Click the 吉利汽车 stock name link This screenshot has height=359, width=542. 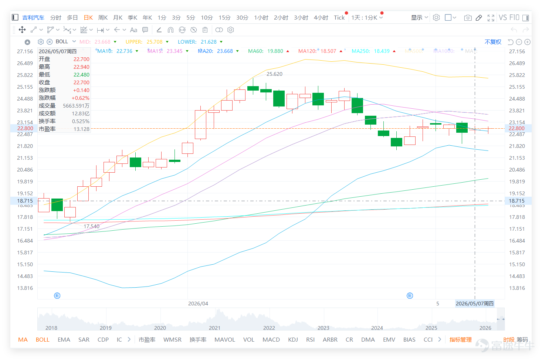(33, 17)
